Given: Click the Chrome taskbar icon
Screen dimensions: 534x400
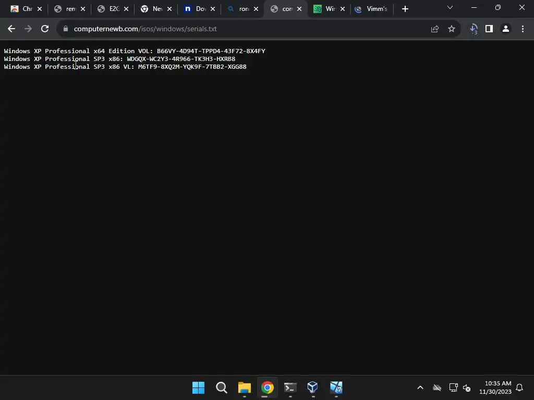Looking at the screenshot, I should coord(268,387).
